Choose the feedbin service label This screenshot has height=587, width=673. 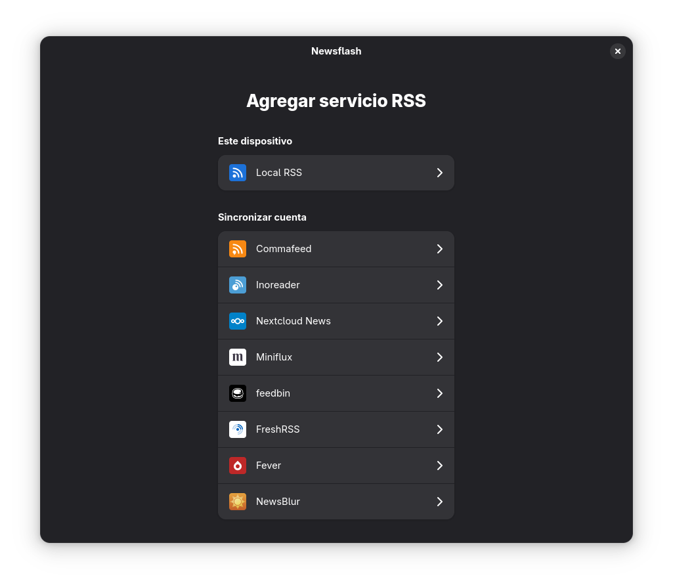tap(273, 393)
